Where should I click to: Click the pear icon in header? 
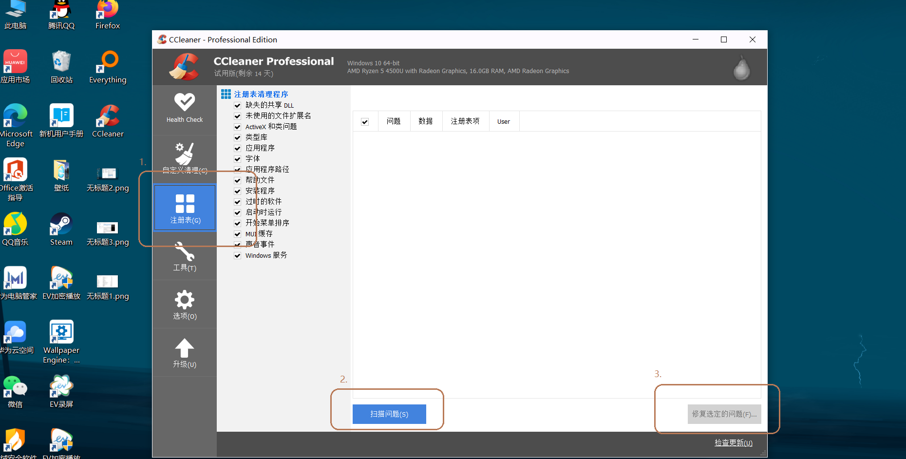[x=741, y=68]
